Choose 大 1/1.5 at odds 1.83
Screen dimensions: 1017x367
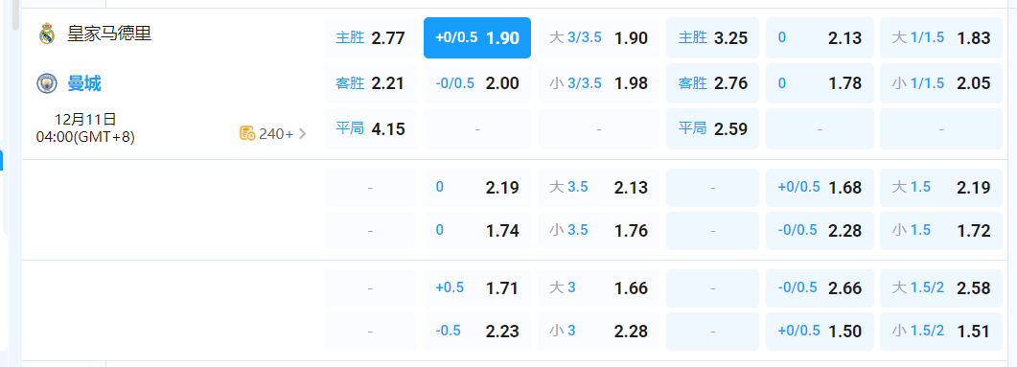(x=941, y=37)
